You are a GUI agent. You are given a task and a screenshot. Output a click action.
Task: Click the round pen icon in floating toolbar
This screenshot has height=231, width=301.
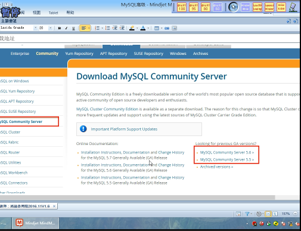(x=234, y=7)
